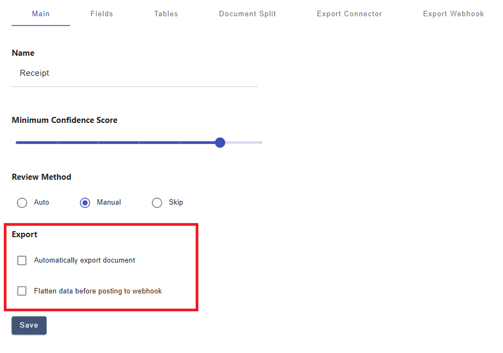The image size is (503, 353).
Task: Place cursor in the Name input field
Action: coord(136,73)
